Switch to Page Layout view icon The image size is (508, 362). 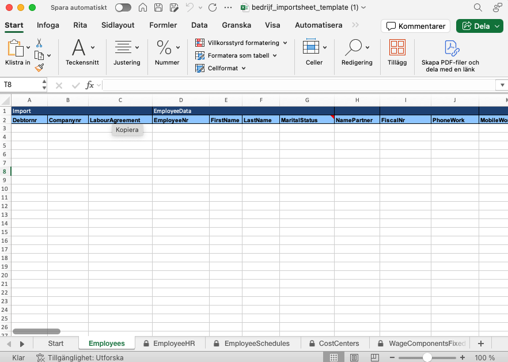[x=354, y=357]
